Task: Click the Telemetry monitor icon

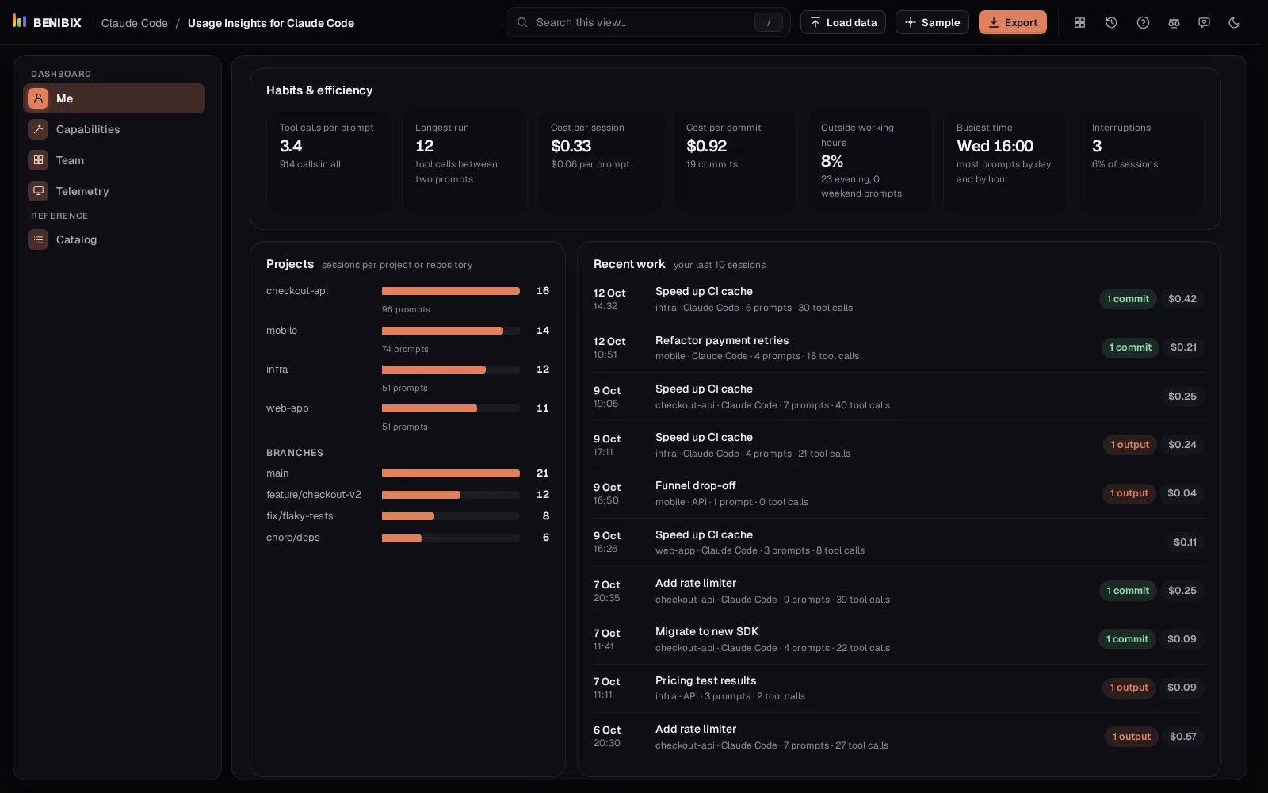Action: click(38, 191)
